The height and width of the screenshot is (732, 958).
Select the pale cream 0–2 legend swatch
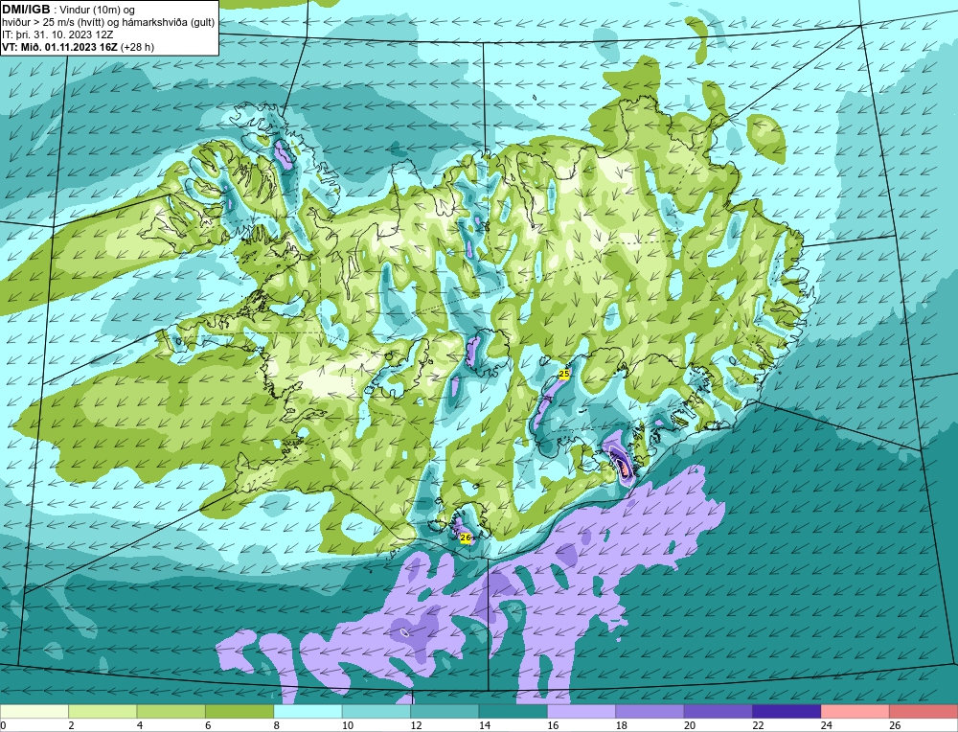tap(34, 711)
